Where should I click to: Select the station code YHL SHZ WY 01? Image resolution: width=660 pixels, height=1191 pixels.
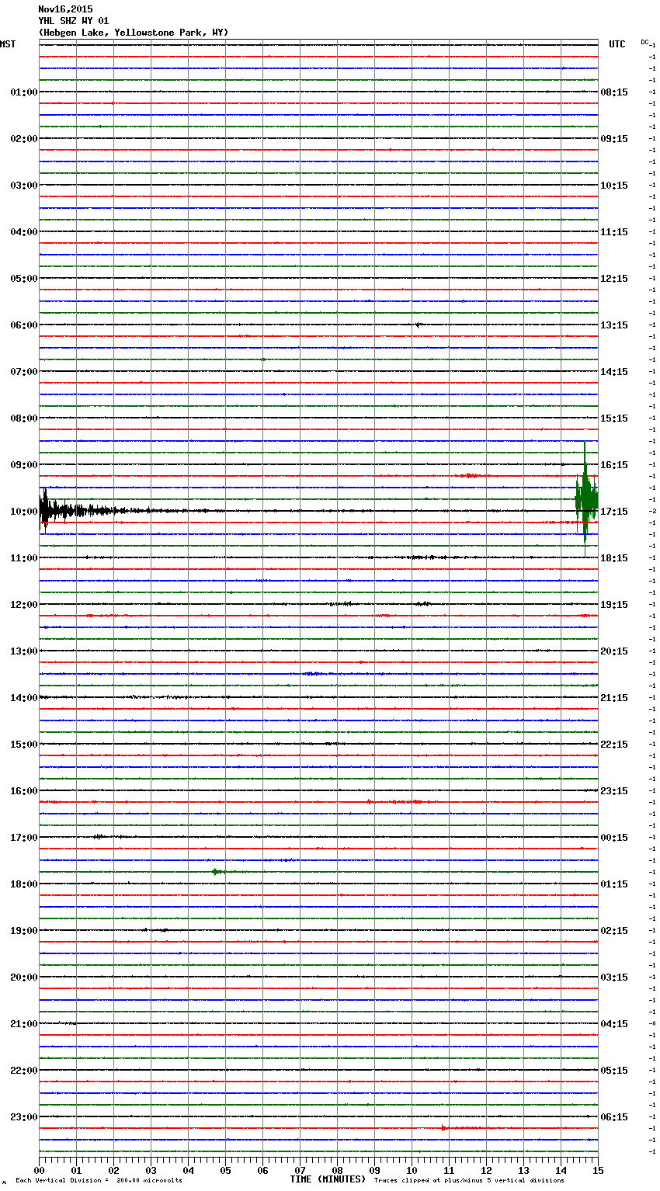(74, 21)
